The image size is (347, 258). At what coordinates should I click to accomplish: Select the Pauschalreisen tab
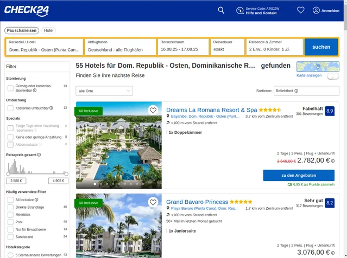[22, 30]
